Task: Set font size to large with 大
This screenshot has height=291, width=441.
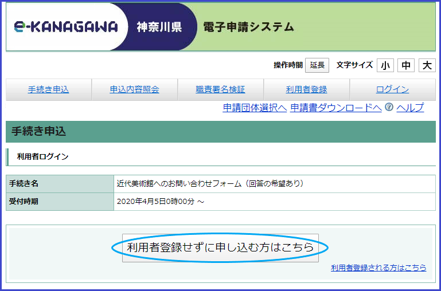Action: click(x=427, y=65)
